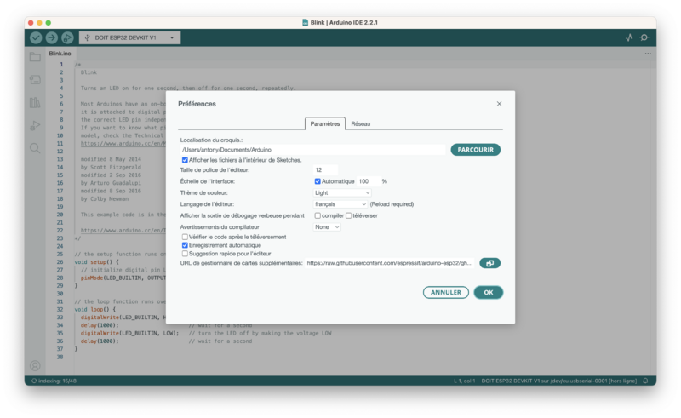
Task: Open the Library Manager sidebar icon
Action: pos(35,102)
